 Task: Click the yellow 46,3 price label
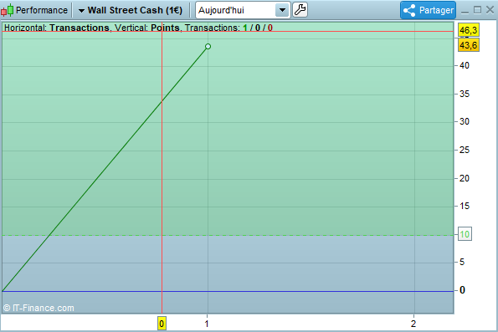coord(468,30)
